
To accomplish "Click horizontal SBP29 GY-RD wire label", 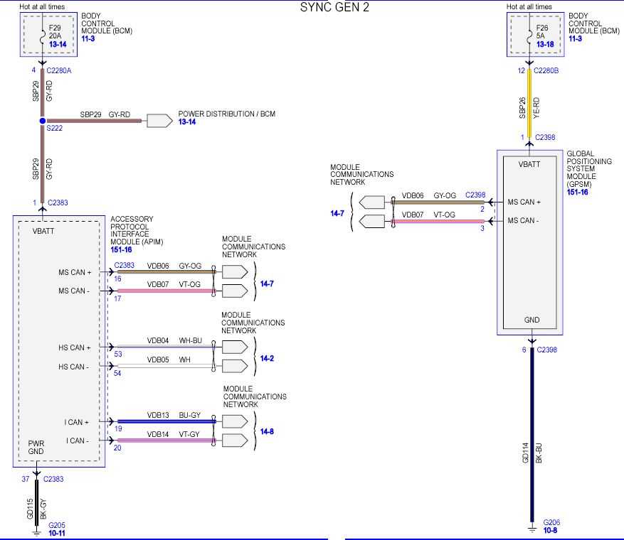I will [105, 114].
